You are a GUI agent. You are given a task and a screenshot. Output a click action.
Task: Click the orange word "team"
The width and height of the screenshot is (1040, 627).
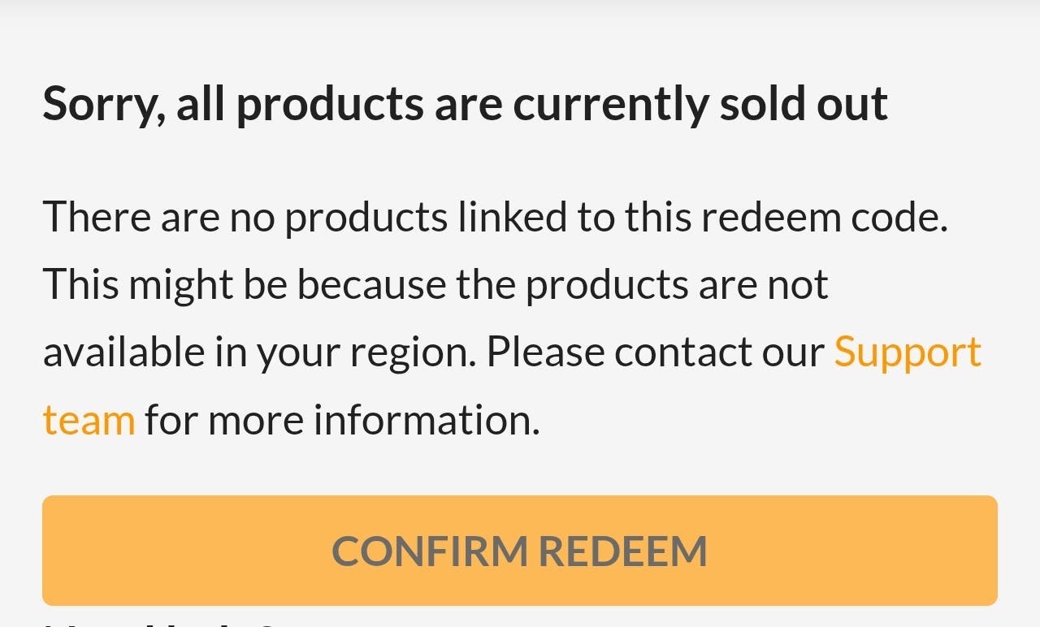click(89, 420)
